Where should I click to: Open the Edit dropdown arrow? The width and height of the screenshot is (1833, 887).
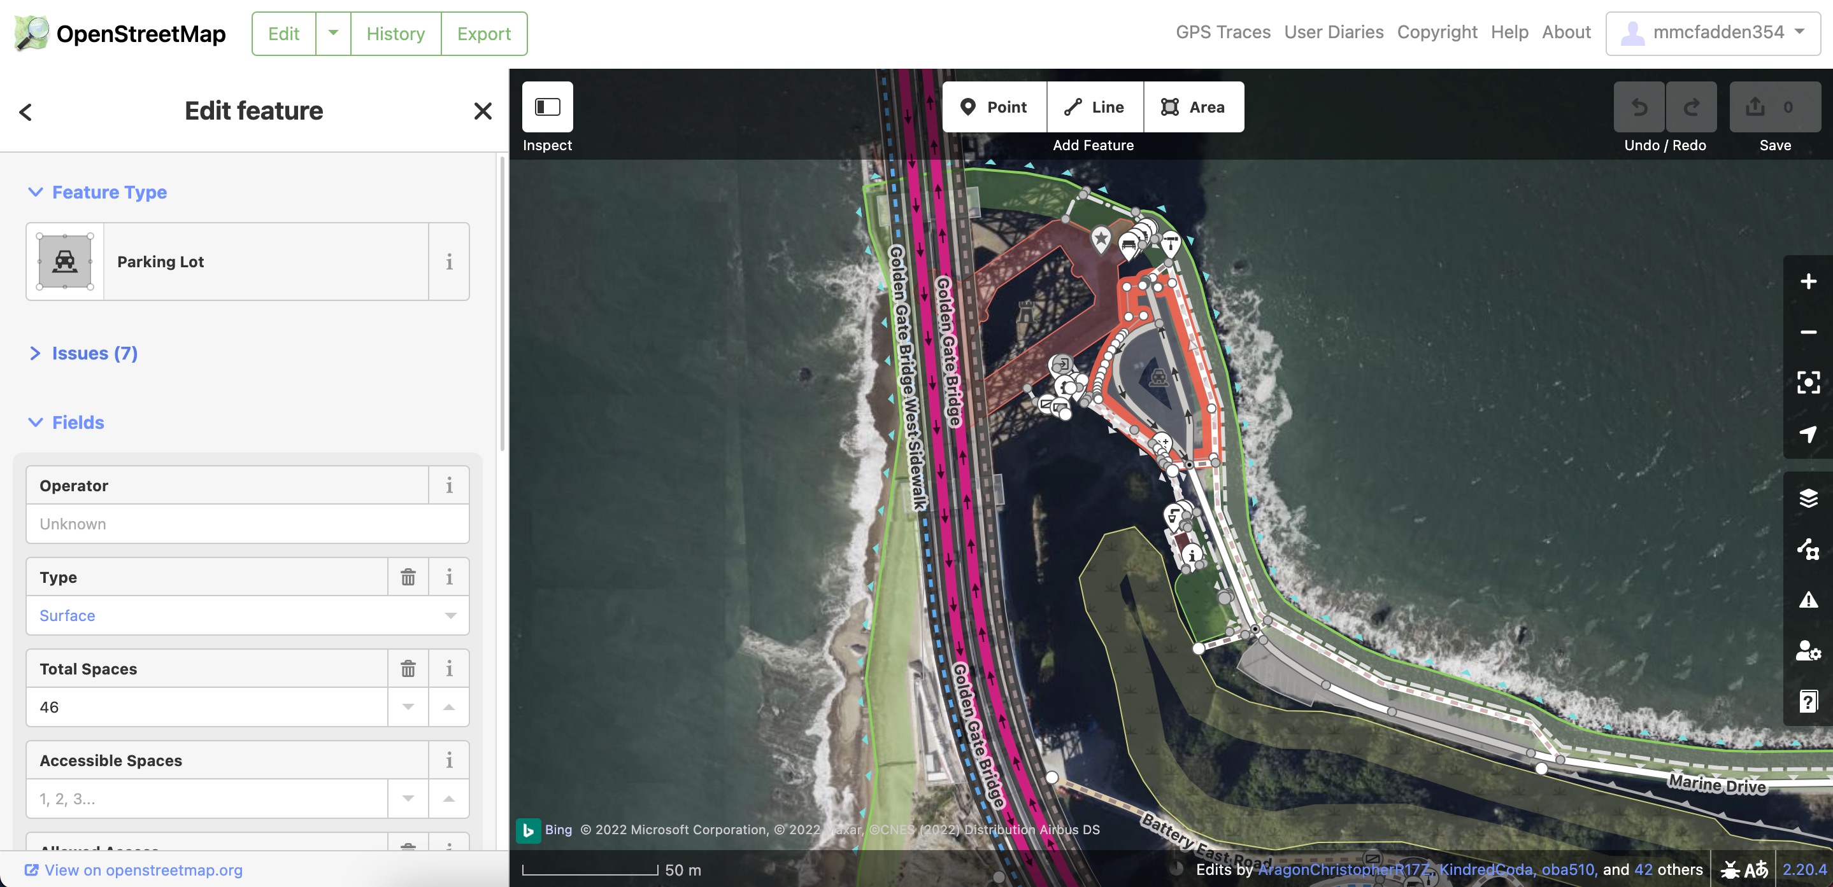point(333,33)
